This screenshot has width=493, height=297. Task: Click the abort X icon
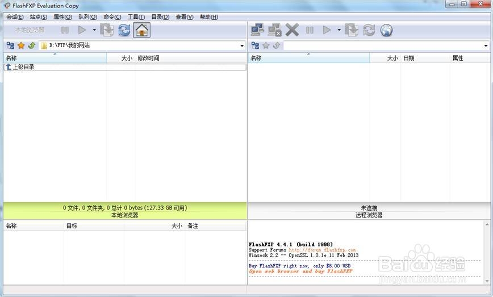point(292,30)
